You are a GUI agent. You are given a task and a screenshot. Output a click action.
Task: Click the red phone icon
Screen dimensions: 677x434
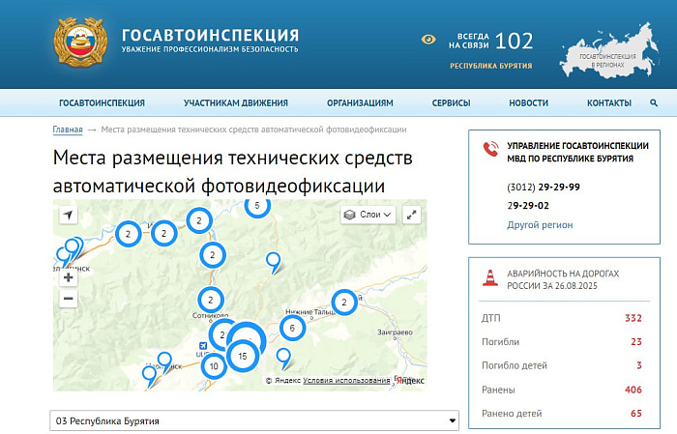click(491, 149)
